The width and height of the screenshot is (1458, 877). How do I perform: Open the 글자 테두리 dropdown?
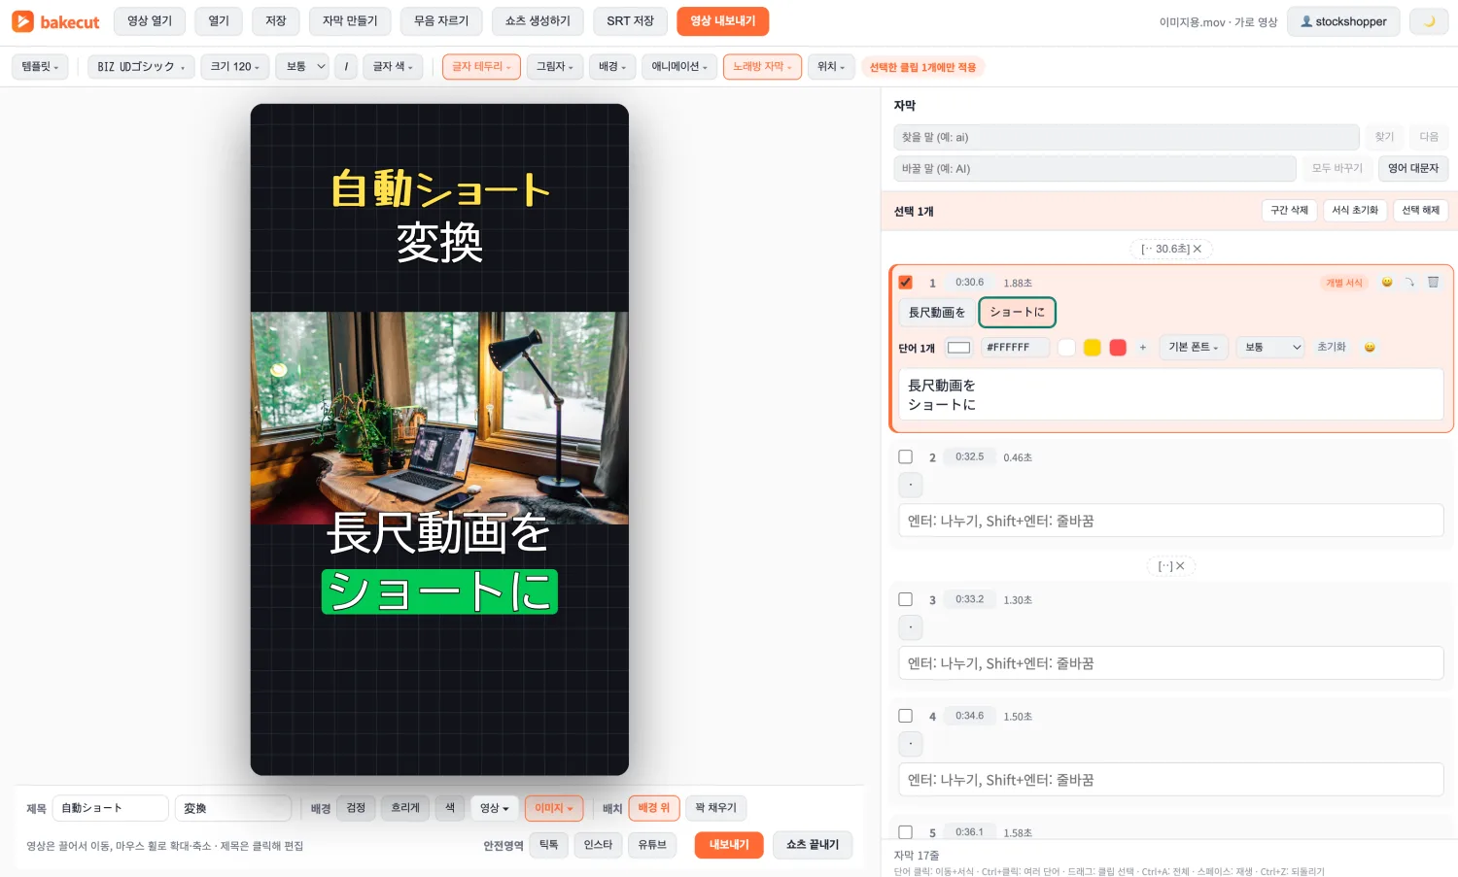tap(481, 67)
